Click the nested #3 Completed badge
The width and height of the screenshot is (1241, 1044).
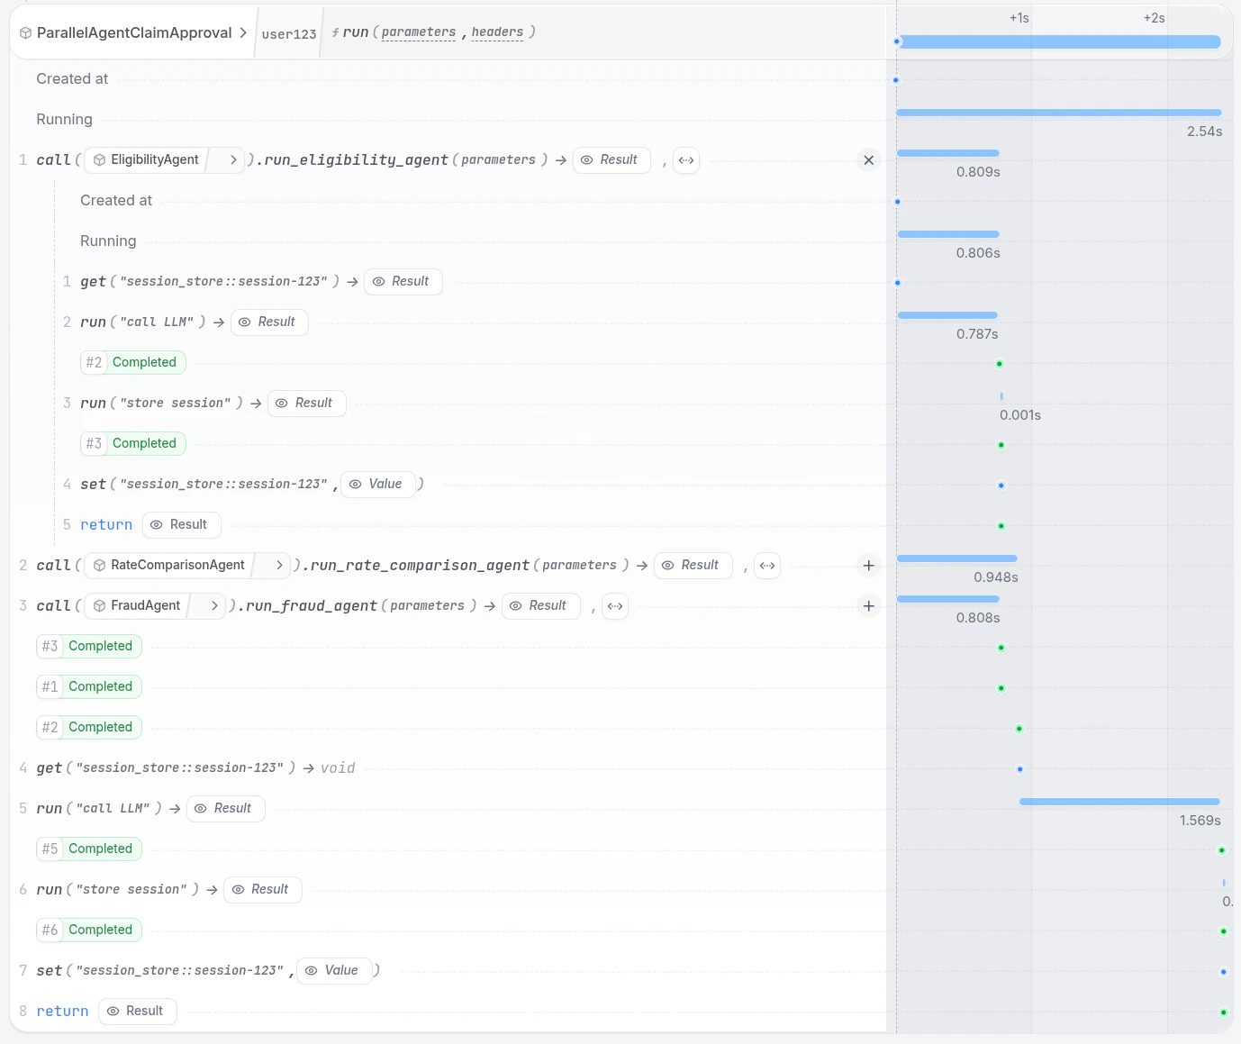pos(132,443)
